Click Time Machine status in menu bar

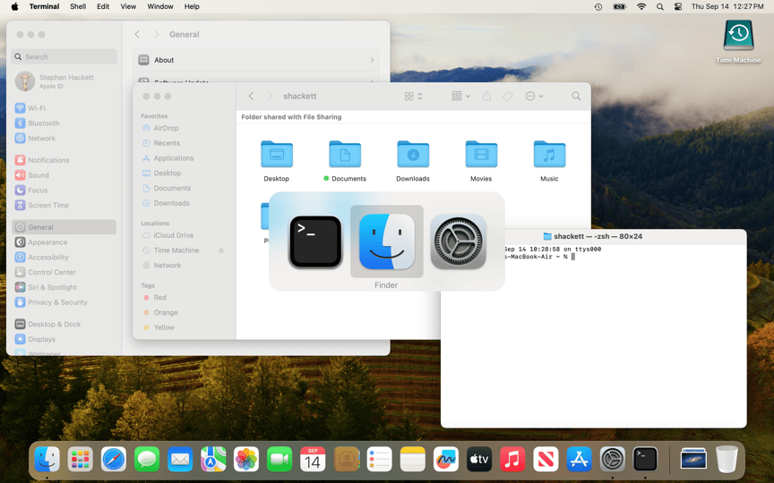point(598,6)
